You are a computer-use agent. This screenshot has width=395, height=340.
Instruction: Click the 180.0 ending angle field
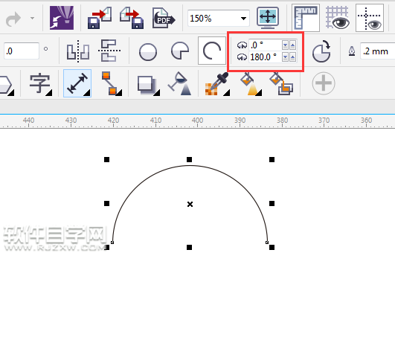coord(265,57)
